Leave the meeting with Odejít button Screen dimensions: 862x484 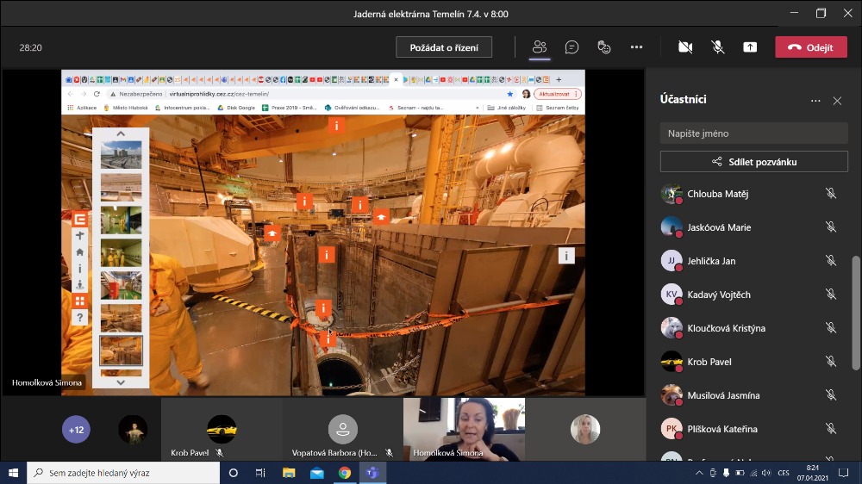[810, 47]
